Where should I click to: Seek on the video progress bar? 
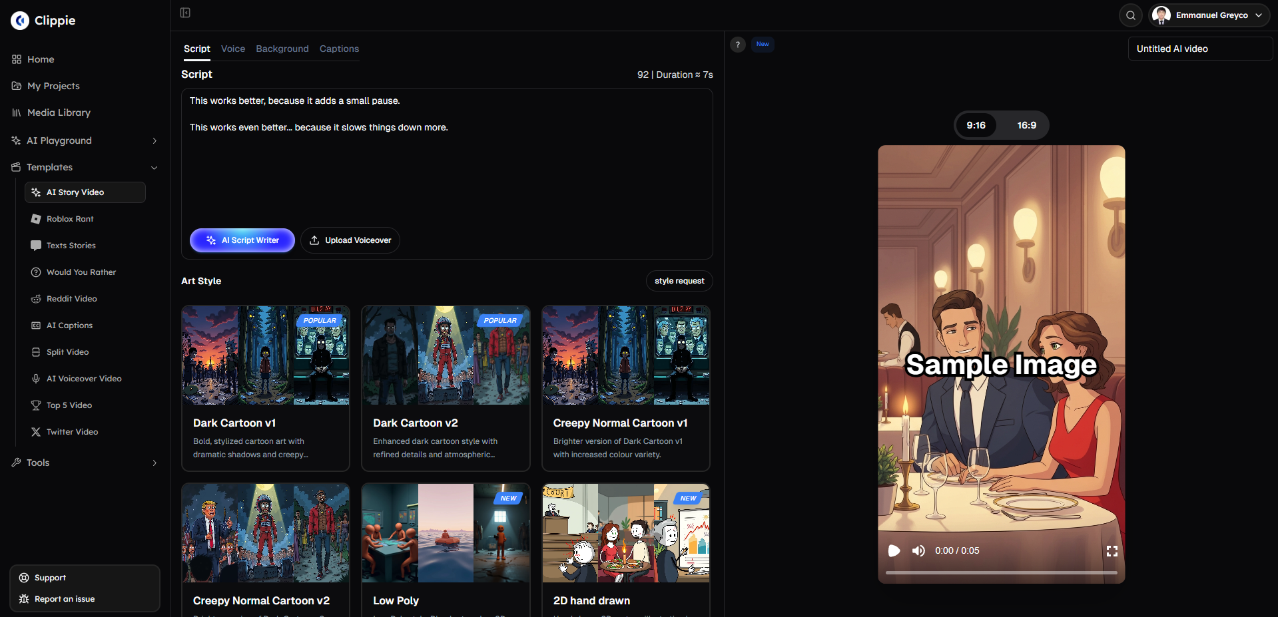pos(1001,572)
